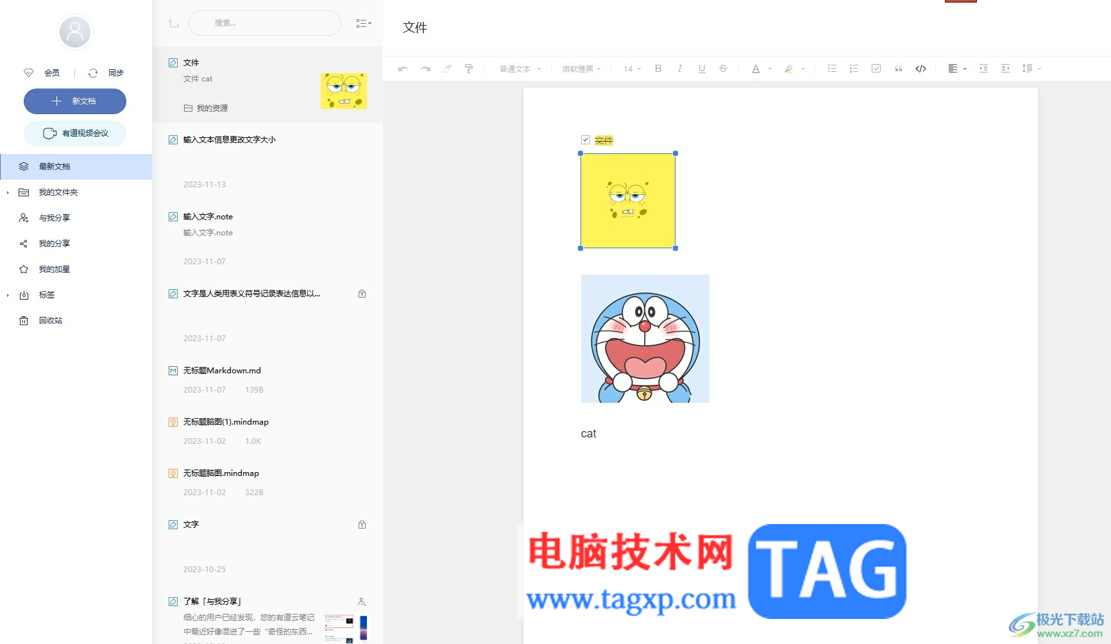Select the Doraemon image in the document

[x=645, y=339]
